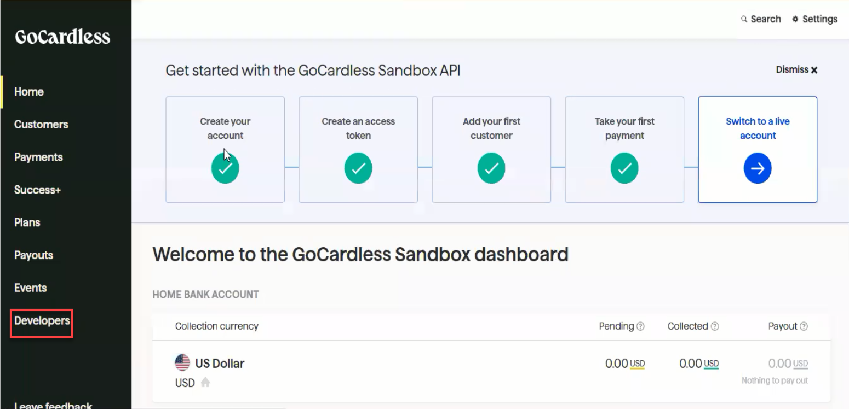The width and height of the screenshot is (849, 410).
Task: Click the Take your first payment card
Action: point(624,150)
